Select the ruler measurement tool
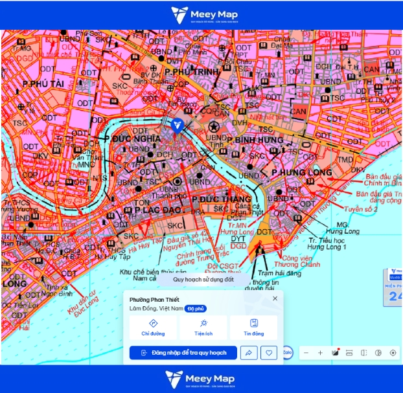The width and height of the screenshot is (403, 393). click(x=349, y=353)
